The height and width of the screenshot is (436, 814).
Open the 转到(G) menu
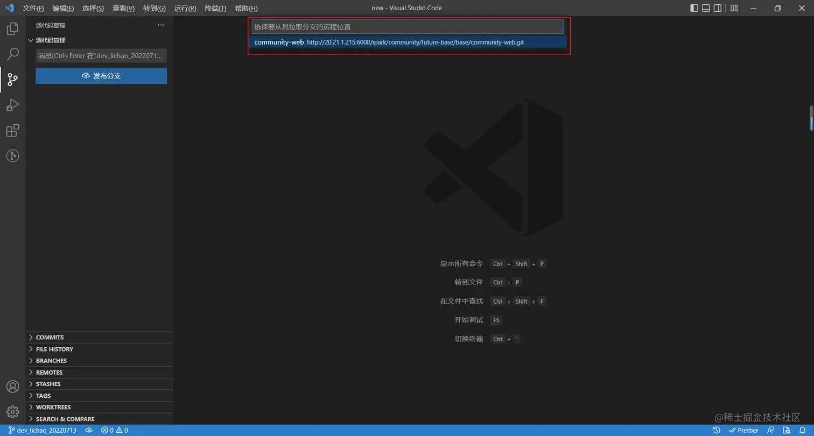pos(155,8)
